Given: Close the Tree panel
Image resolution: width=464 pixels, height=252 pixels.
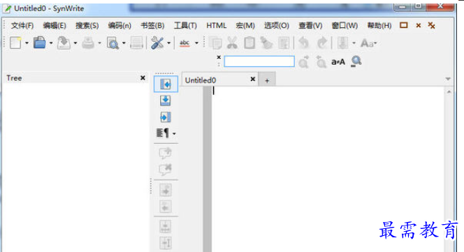Looking at the screenshot, I should [143, 77].
